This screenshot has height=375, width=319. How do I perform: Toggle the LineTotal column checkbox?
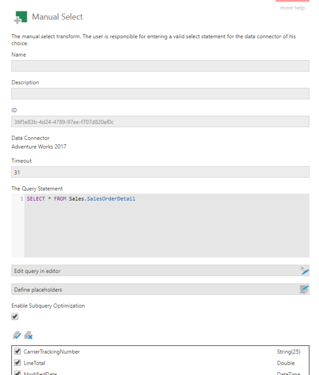click(18, 363)
